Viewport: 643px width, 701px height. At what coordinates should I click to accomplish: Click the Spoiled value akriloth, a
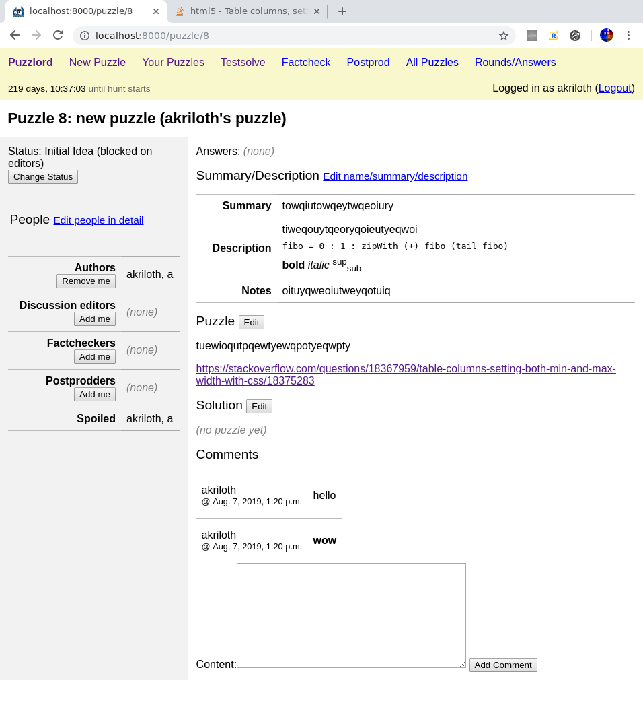(x=149, y=419)
